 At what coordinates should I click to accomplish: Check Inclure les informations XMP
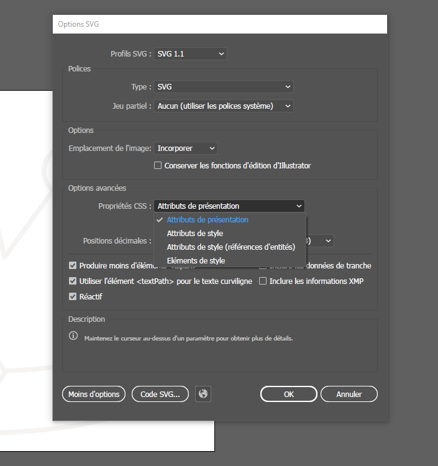[x=263, y=281]
